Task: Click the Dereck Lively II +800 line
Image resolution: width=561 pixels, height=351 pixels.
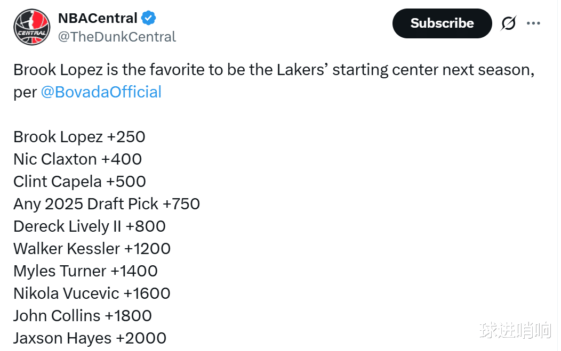Action: click(x=90, y=226)
